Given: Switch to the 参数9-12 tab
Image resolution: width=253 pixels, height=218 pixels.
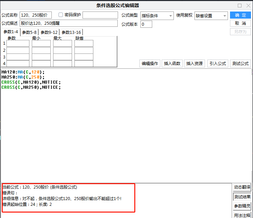Looking at the screenshot, I should tap(49, 32).
